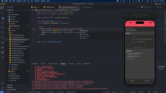Click the Spell status bar item
Screen dimensions: 166x93
pos(148,92)
